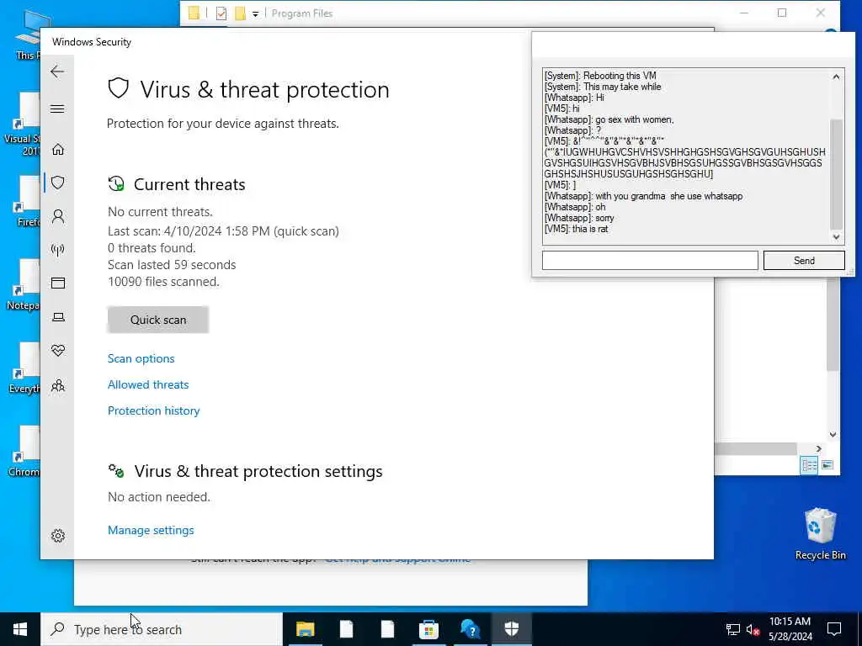Focus the chat message input field
The image size is (862, 646).
pos(650,261)
